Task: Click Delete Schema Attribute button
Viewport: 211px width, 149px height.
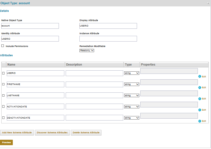Action: coord(86,132)
